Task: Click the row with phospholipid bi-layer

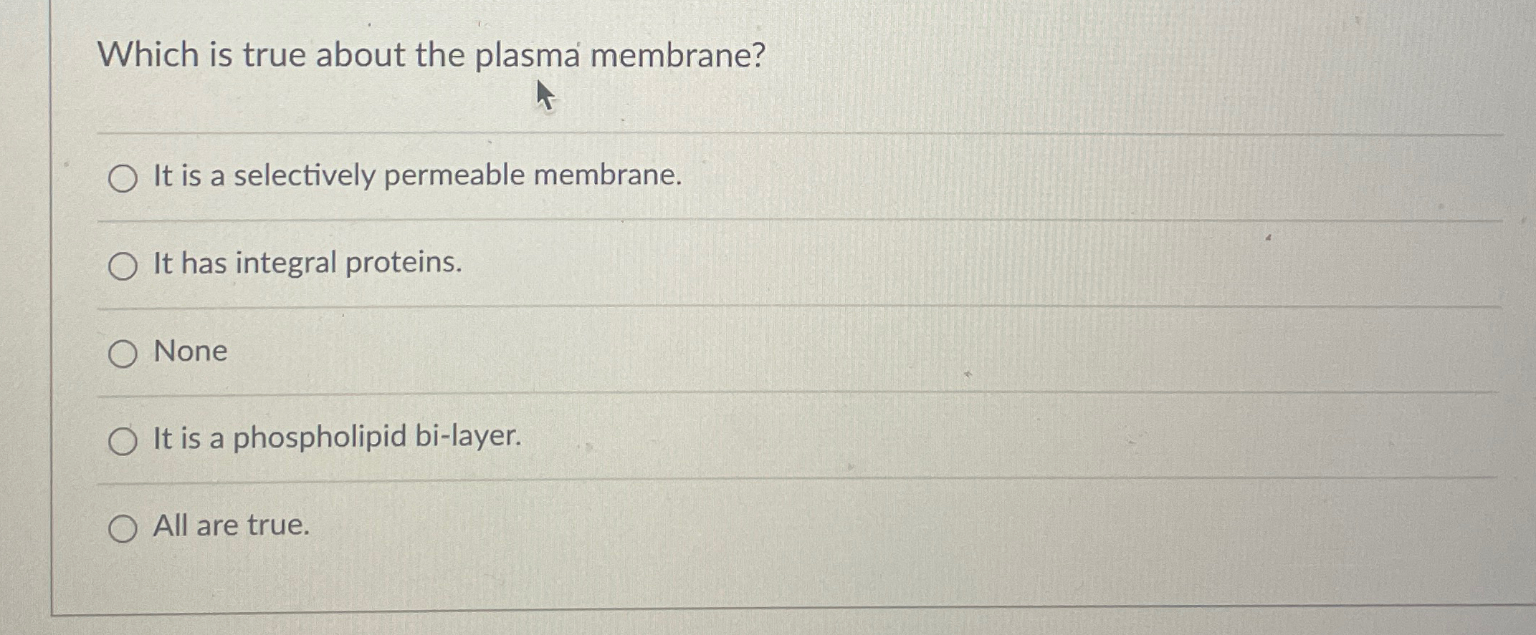Action: (x=502, y=439)
